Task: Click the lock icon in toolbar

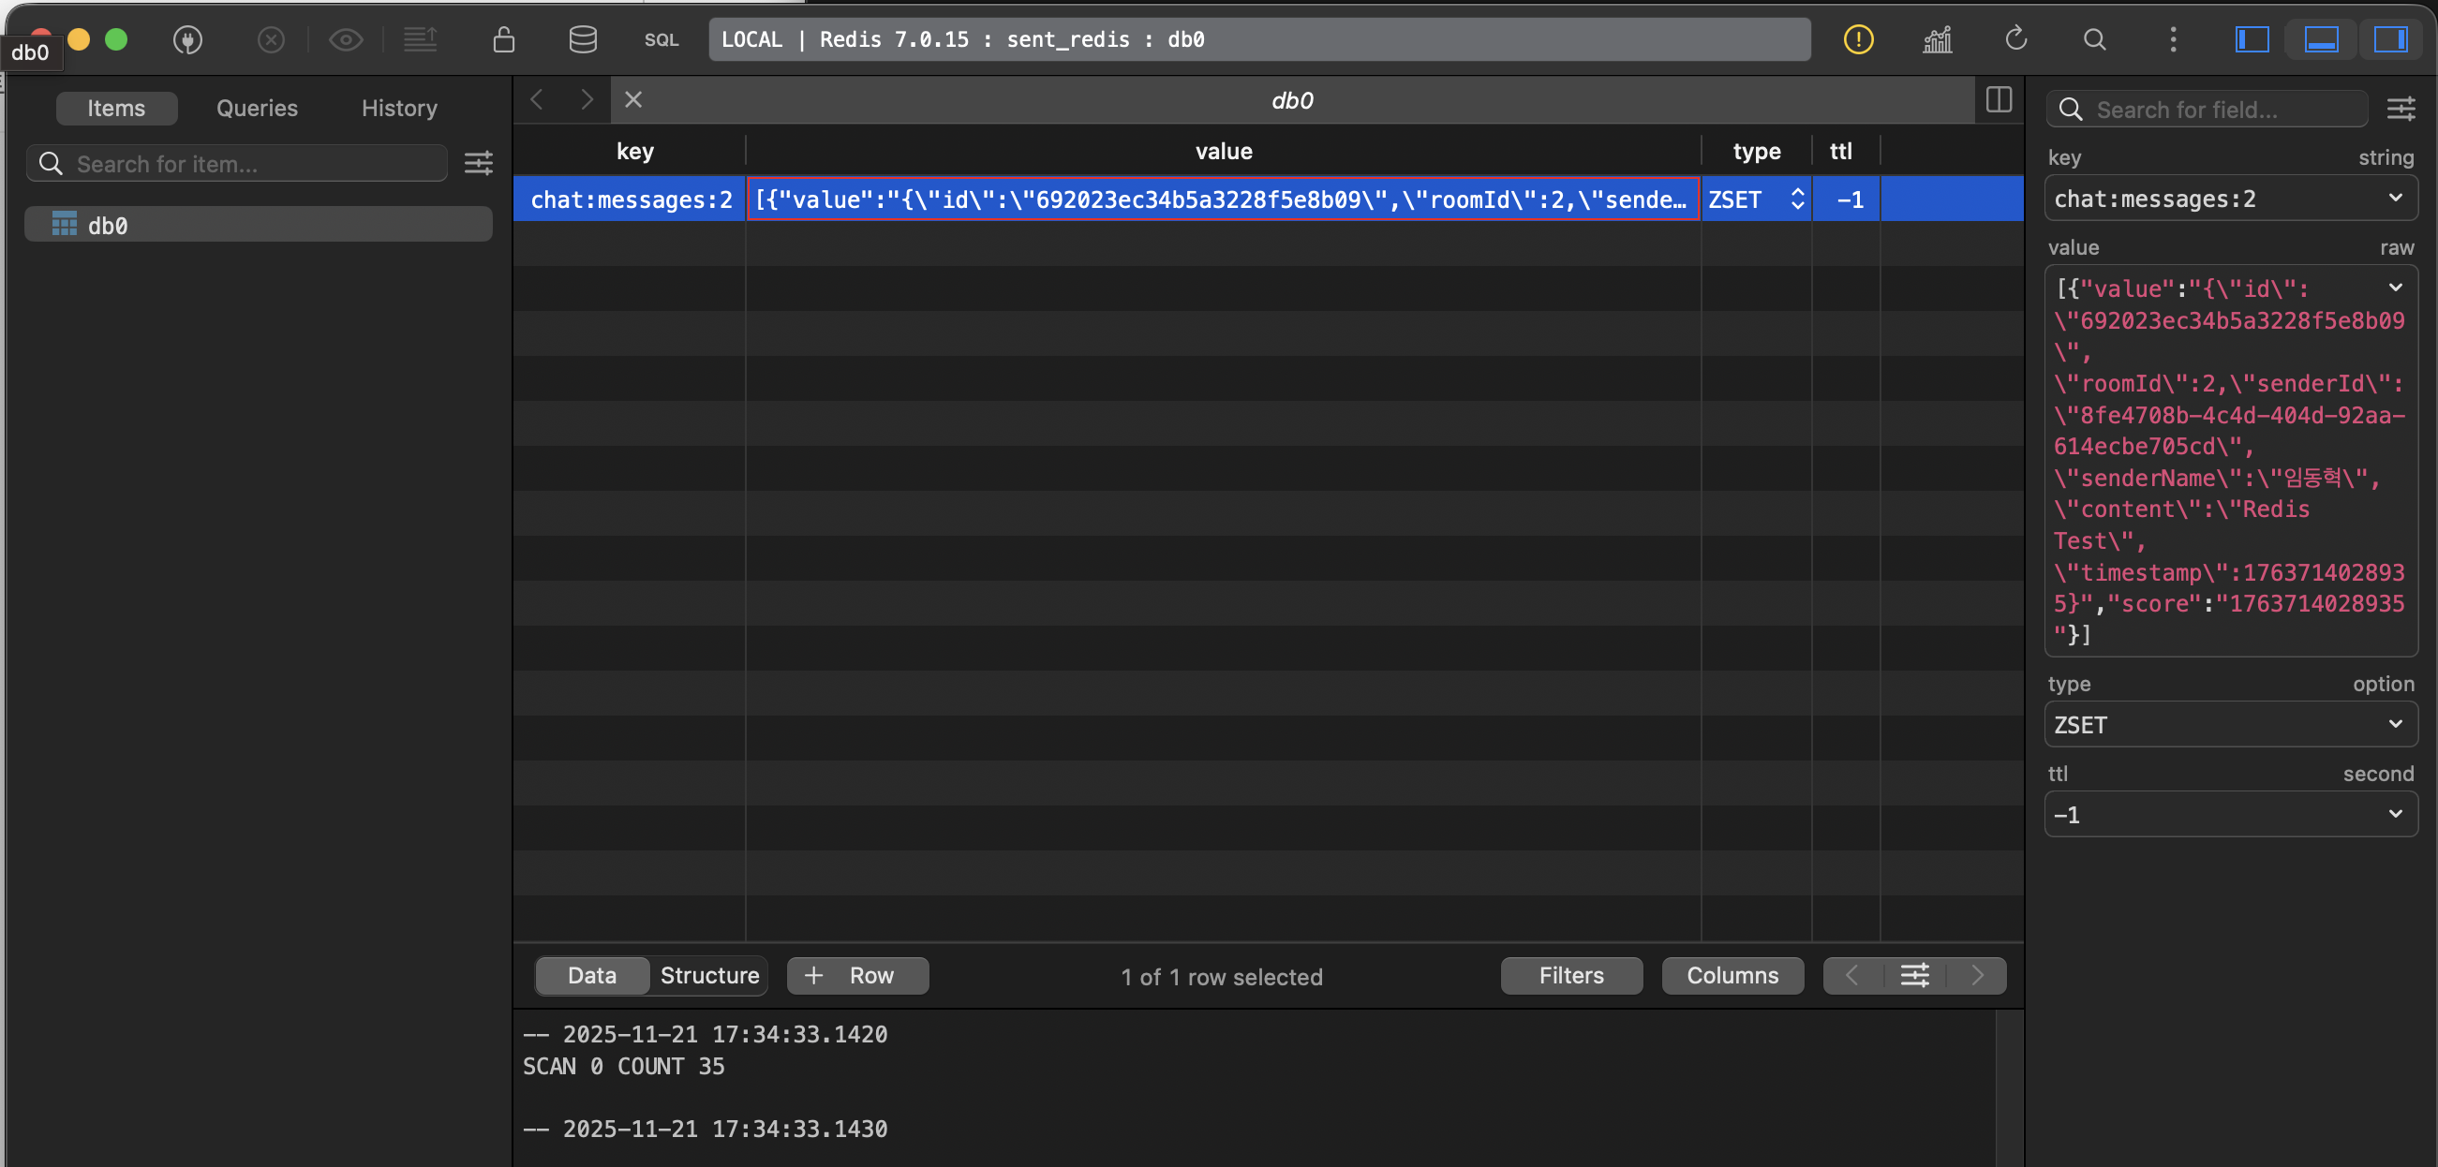Action: point(503,39)
